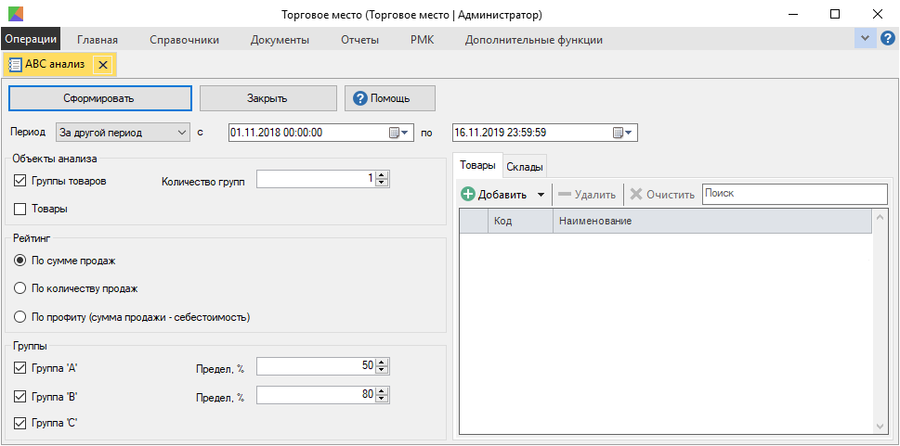Screen dimensions: 900x446
Task: Select По количеству продаж radio button
Action: pyautogui.click(x=20, y=289)
